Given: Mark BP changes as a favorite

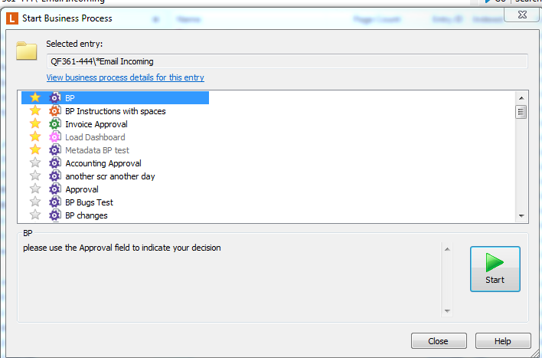Looking at the screenshot, I should (35, 215).
